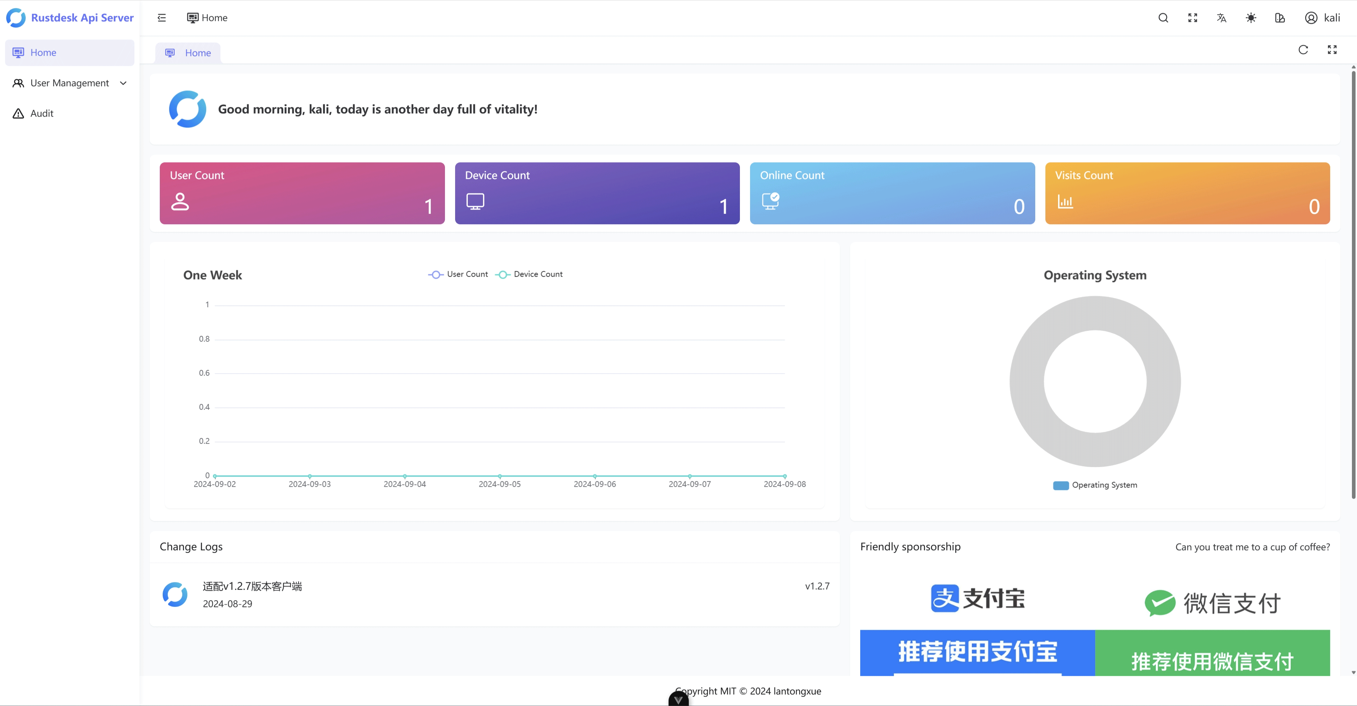Image resolution: width=1357 pixels, height=706 pixels.
Task: Click the search icon in top bar
Action: pos(1162,17)
